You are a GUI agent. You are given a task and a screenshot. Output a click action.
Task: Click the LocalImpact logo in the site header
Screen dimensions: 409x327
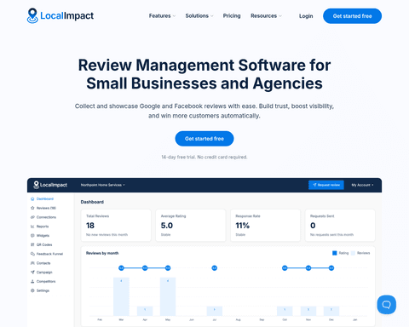pos(60,15)
